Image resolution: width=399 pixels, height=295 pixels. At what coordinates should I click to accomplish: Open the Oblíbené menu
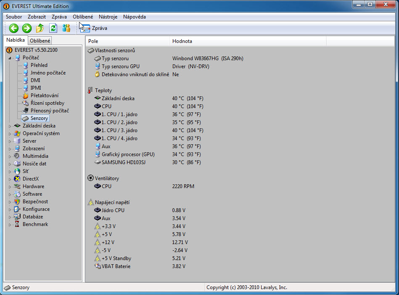(83, 17)
